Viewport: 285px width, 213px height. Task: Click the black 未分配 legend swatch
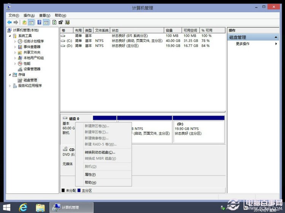point(63,190)
